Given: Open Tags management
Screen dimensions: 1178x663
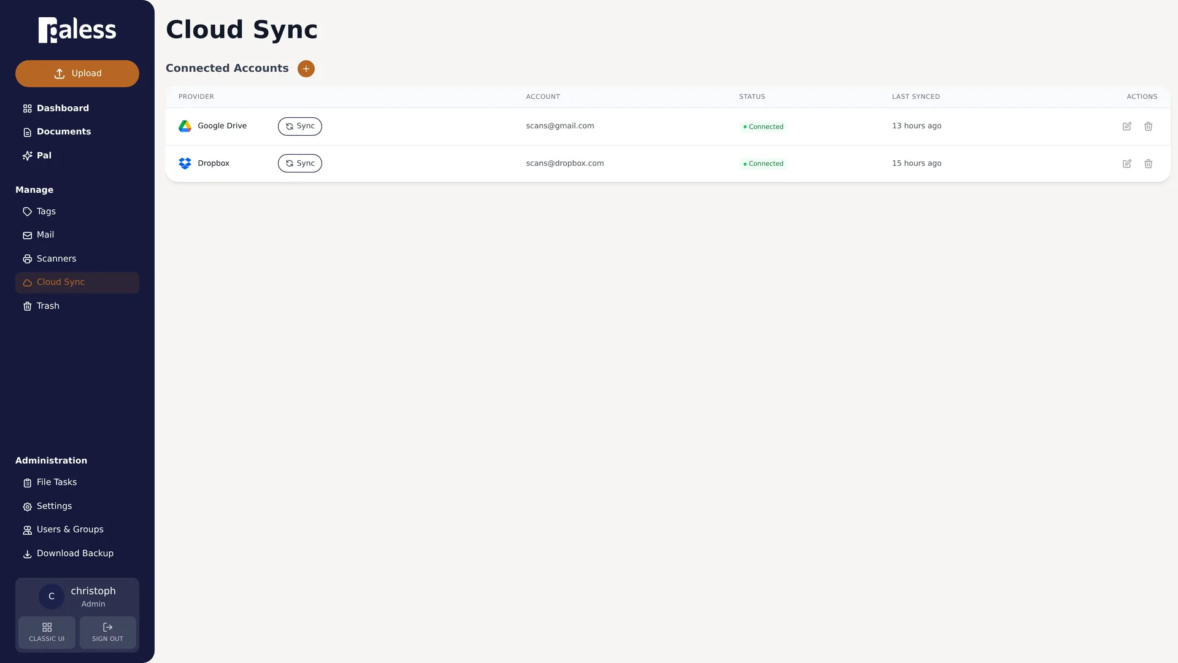Looking at the screenshot, I should (77, 212).
